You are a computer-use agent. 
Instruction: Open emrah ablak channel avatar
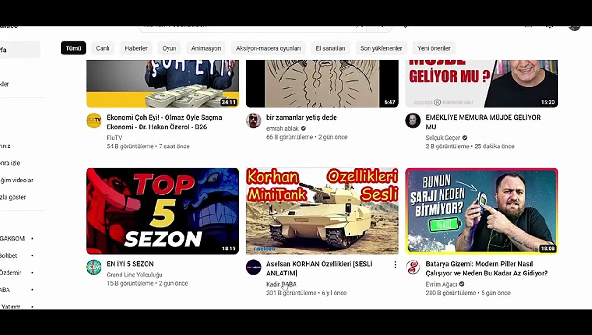pyautogui.click(x=254, y=121)
